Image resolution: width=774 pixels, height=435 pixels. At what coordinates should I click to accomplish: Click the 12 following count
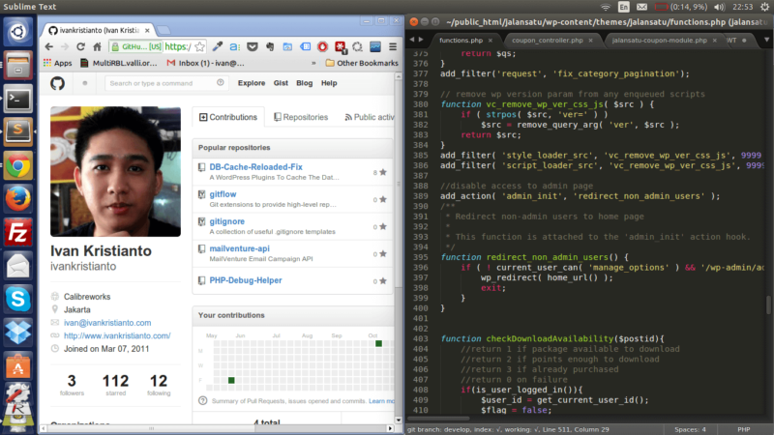(159, 385)
